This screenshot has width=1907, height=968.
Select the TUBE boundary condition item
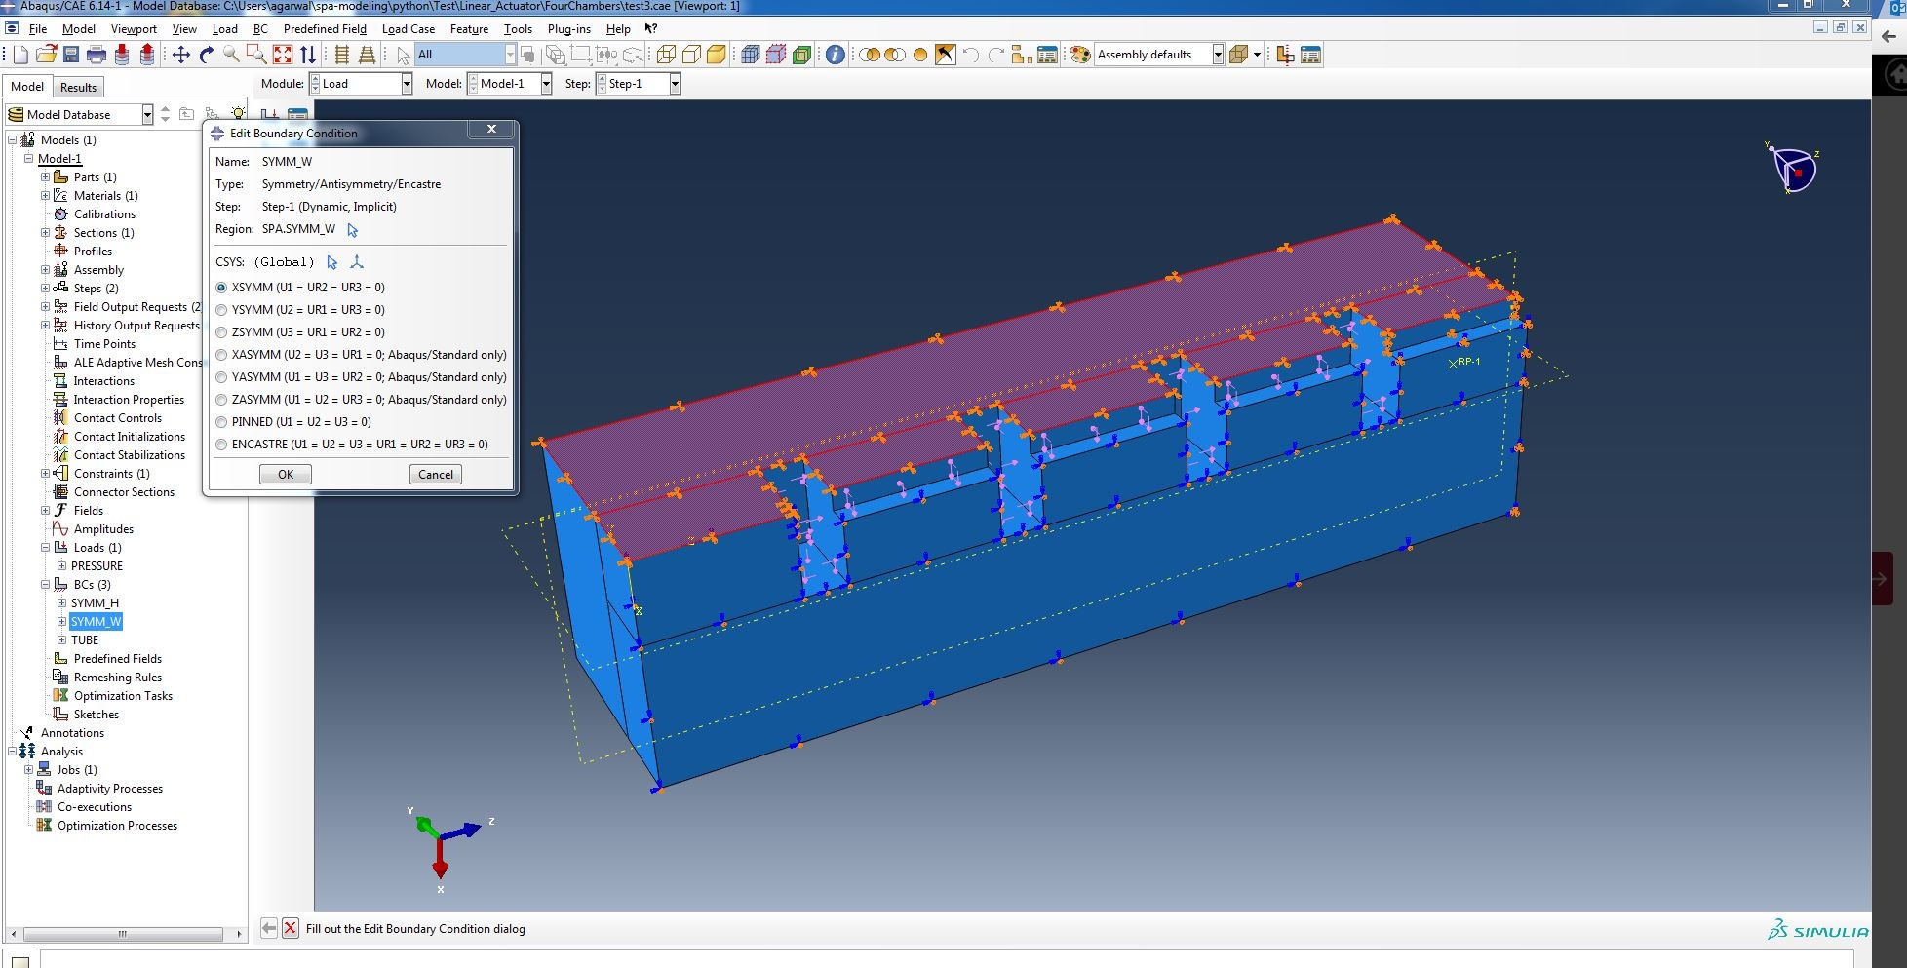coord(85,640)
